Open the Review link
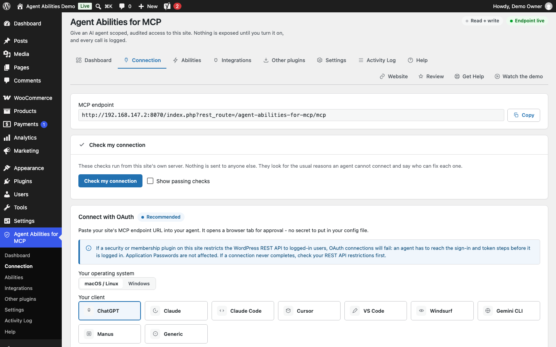This screenshot has width=556, height=347. click(x=431, y=76)
